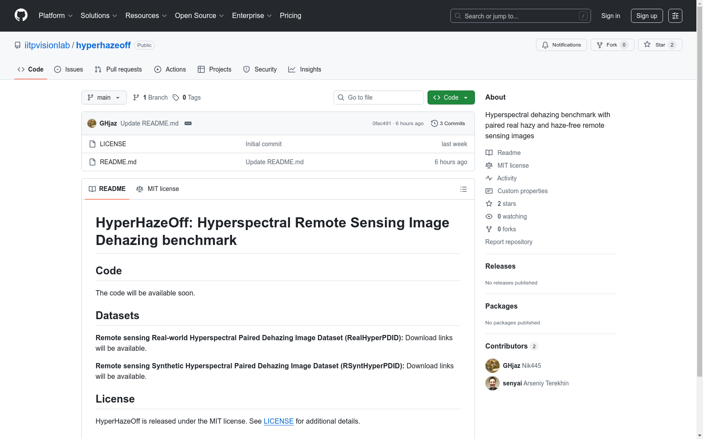Click the book icon next to Readme
Image resolution: width=703 pixels, height=439 pixels.
(489, 153)
